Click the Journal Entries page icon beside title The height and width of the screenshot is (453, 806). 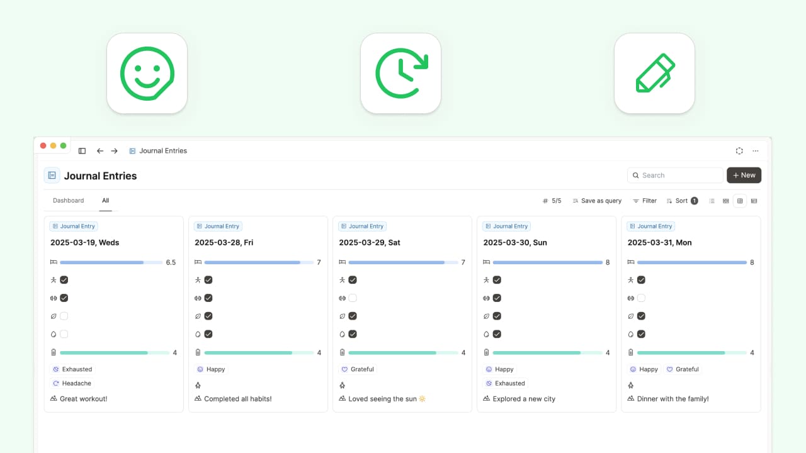point(52,176)
